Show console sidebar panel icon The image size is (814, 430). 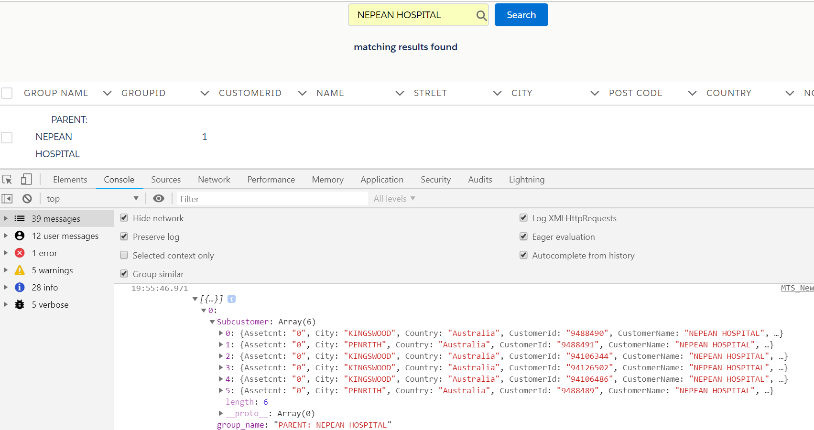7,199
